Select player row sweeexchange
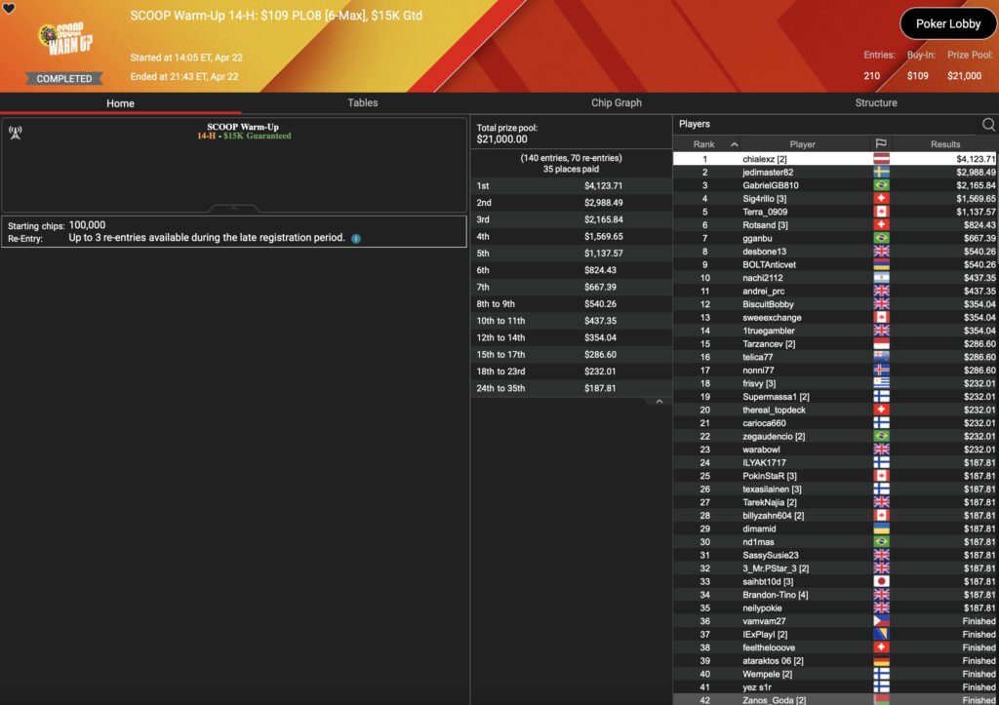The width and height of the screenshot is (999, 705). tap(835, 317)
